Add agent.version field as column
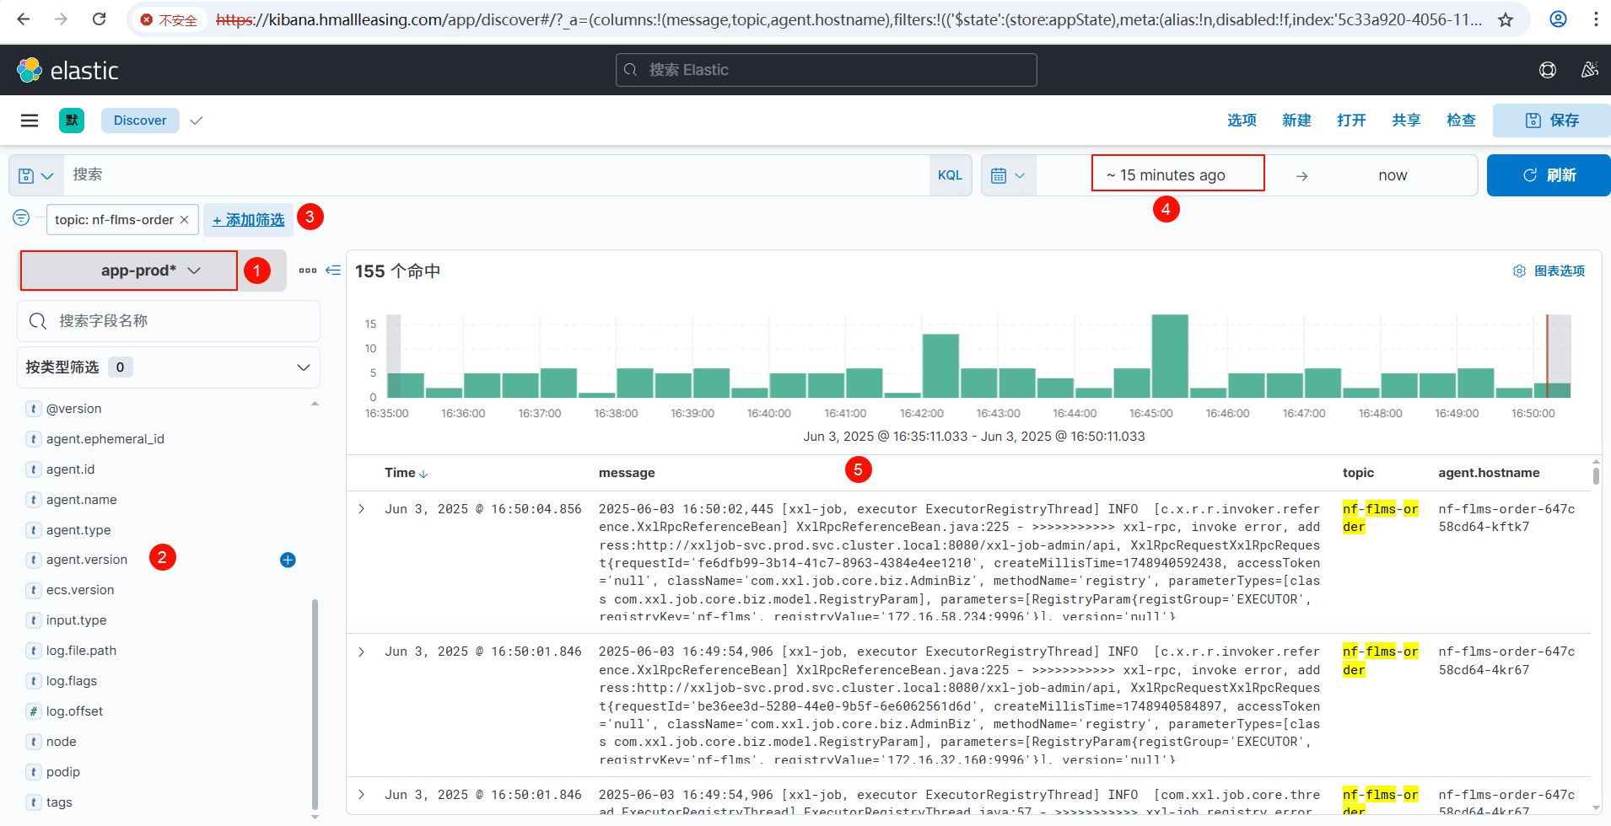 [288, 560]
